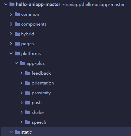Expand the orientation folder arrow
Screen dimensions: 131x136
[21, 83]
